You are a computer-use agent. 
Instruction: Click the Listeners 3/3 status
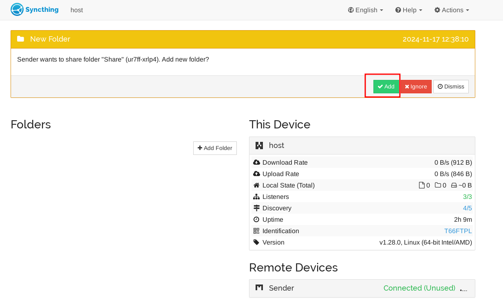(x=467, y=197)
